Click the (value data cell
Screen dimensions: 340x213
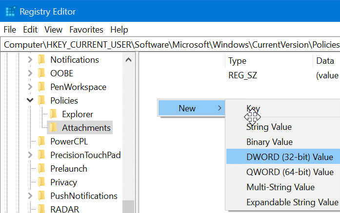coord(327,75)
